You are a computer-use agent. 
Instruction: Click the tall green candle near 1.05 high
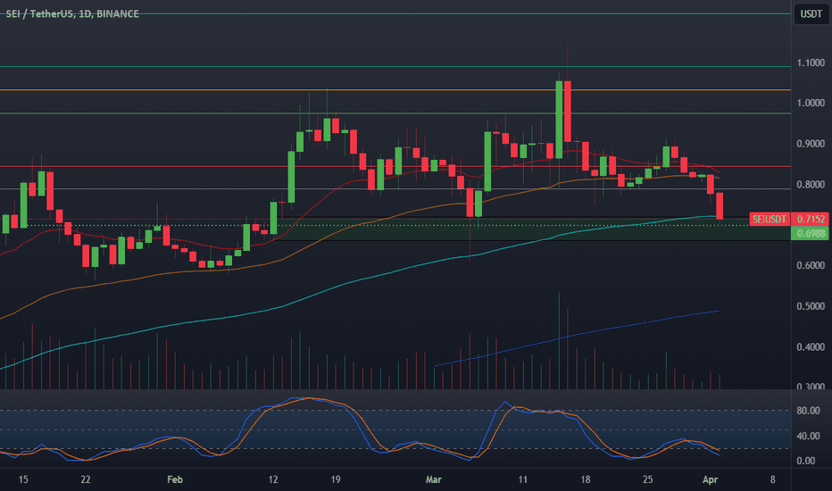click(x=559, y=120)
